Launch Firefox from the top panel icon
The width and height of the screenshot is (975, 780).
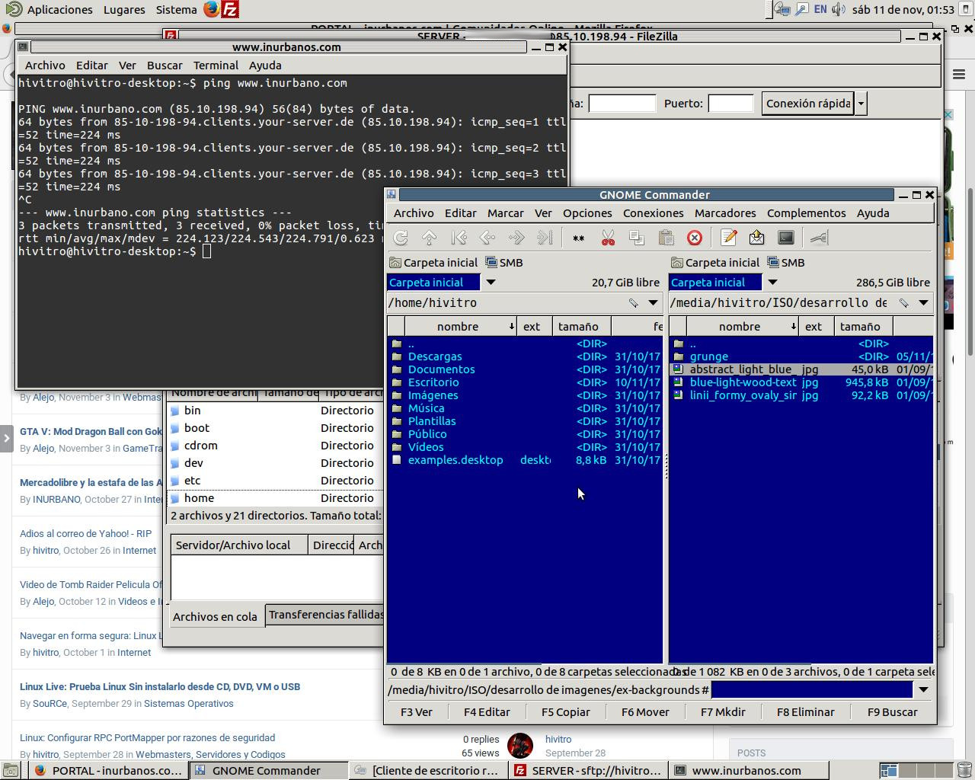pyautogui.click(x=212, y=10)
